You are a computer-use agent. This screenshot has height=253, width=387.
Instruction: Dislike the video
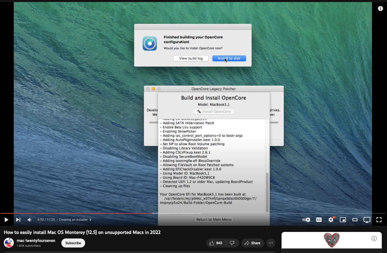232,243
